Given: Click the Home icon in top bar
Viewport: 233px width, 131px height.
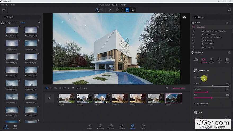Looking at the screenshot, I should click(4, 10).
